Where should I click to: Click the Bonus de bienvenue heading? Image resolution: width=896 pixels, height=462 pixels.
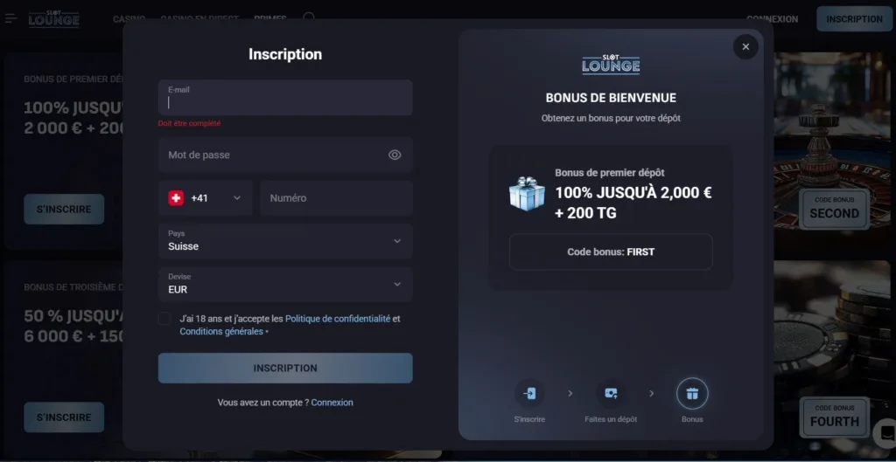(611, 98)
